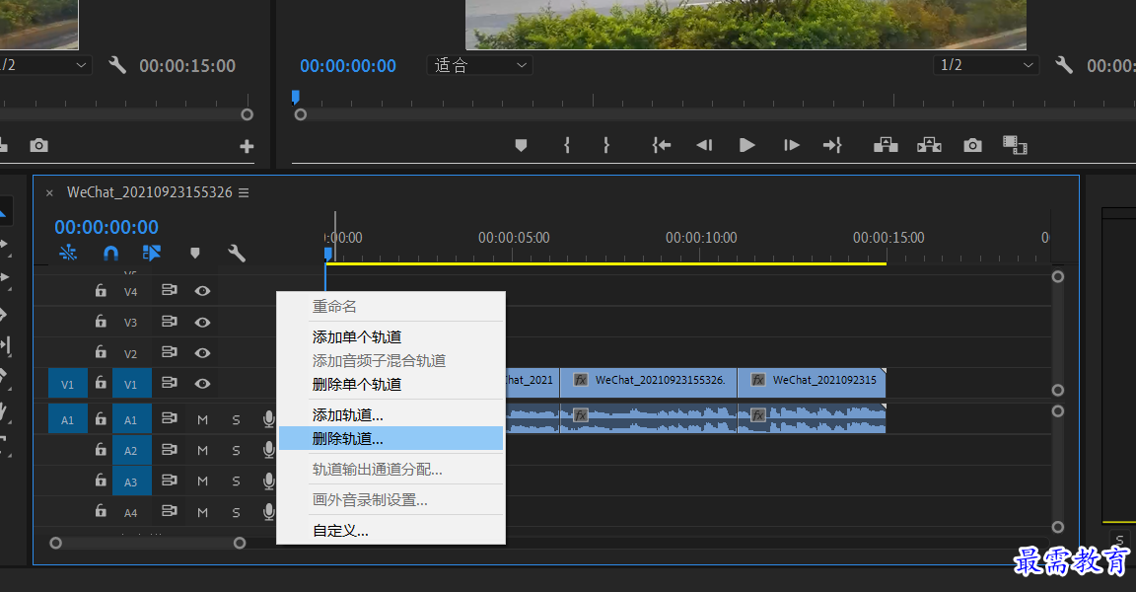Toggle sync lock on V4
This screenshot has width=1136, height=592.
(x=169, y=290)
